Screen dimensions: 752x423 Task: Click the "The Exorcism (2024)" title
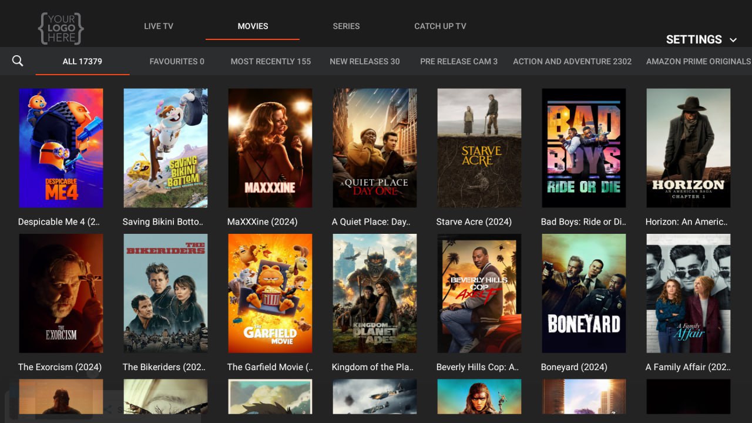pos(59,367)
